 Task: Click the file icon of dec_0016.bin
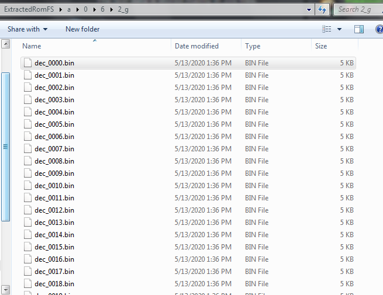[x=27, y=259]
